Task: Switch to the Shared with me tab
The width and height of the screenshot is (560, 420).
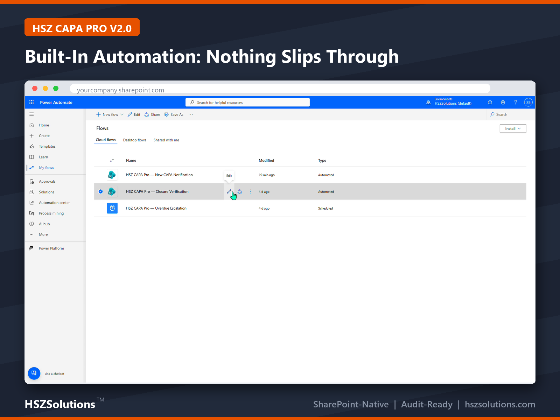Action: click(x=166, y=140)
